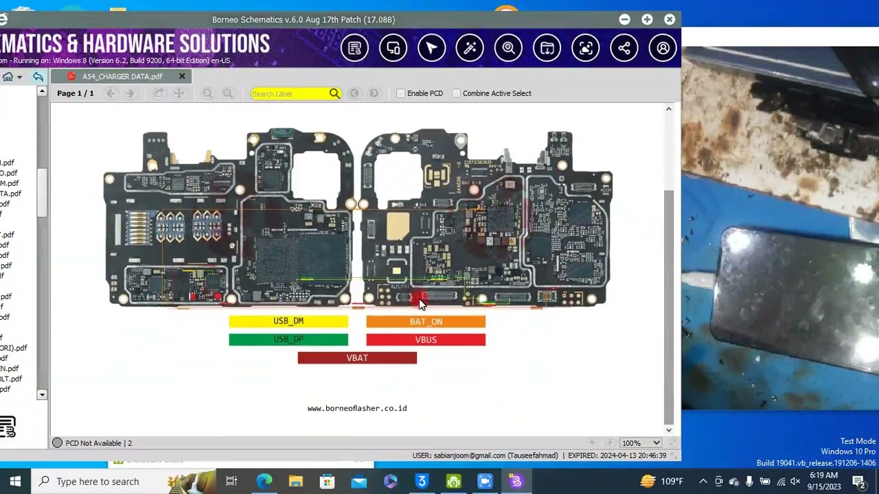Show hidden system tray icons

tap(703, 482)
